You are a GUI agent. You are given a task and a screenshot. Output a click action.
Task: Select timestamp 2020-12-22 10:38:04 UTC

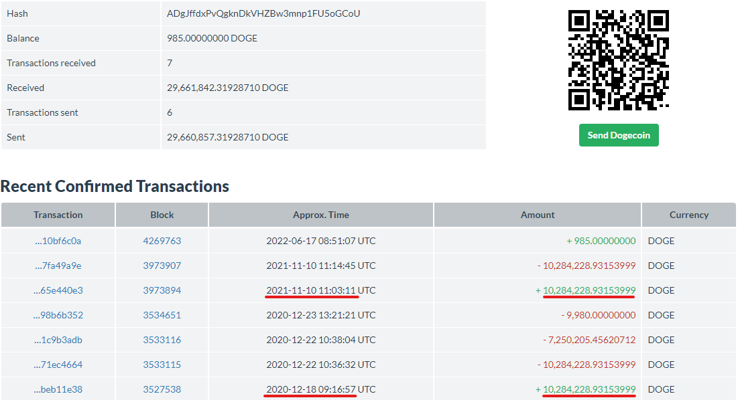[x=321, y=340]
